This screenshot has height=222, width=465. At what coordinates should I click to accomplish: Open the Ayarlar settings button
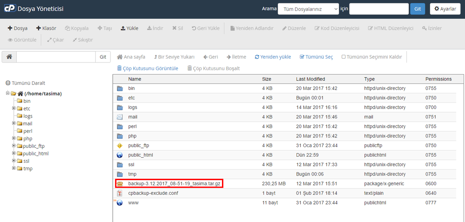click(x=445, y=9)
